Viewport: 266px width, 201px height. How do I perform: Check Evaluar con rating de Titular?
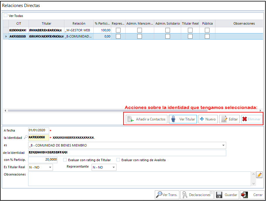point(65,160)
